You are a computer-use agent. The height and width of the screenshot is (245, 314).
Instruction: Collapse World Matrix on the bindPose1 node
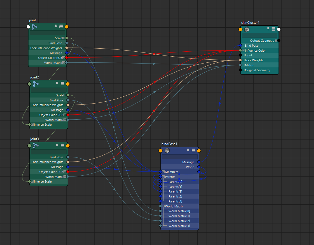click(163, 206)
